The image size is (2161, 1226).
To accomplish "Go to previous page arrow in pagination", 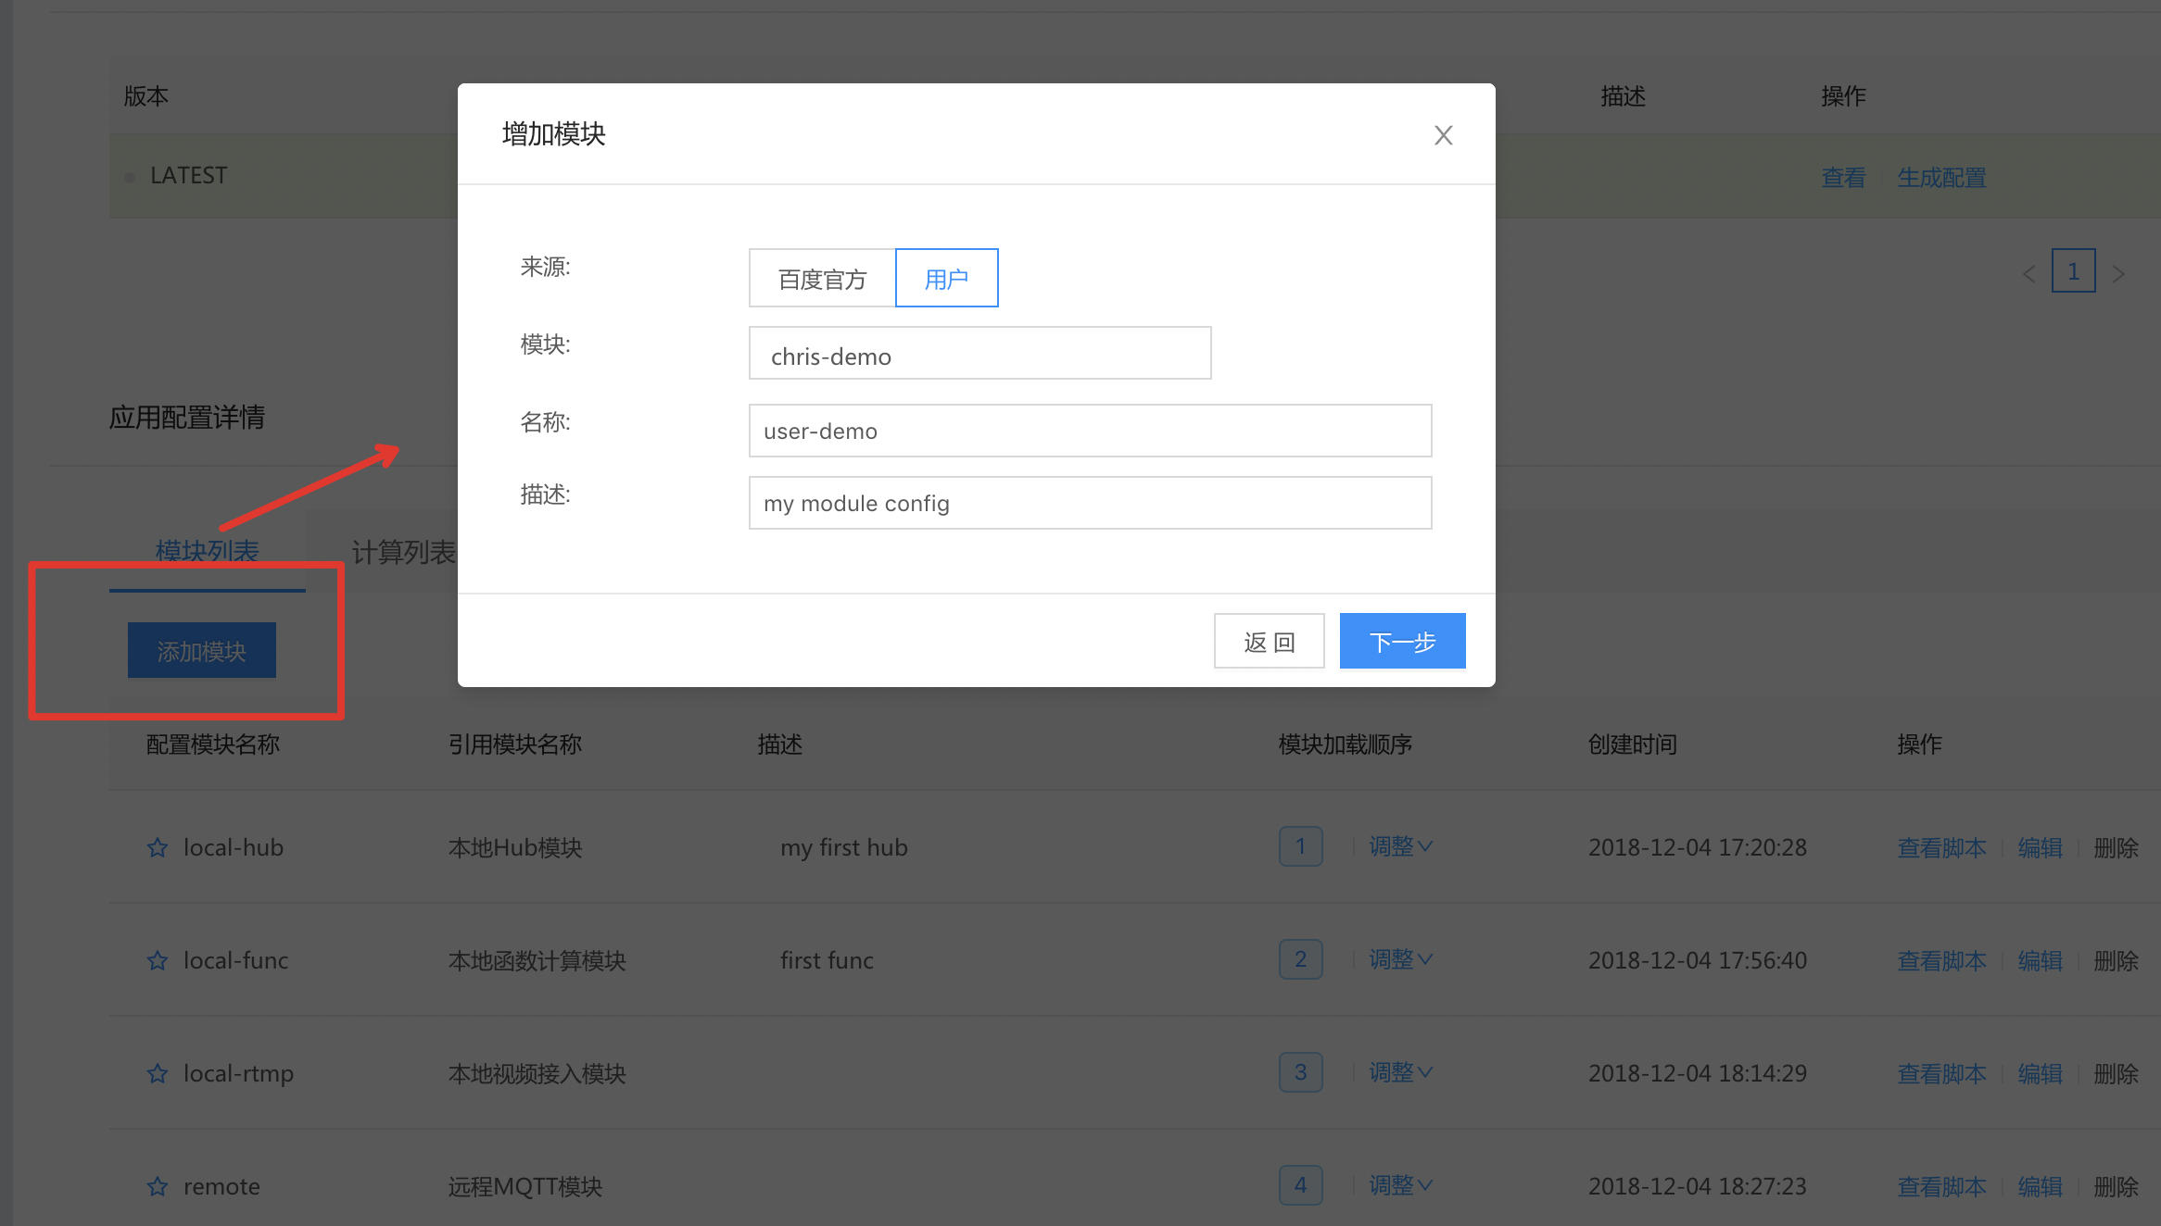I will pos(2028,273).
